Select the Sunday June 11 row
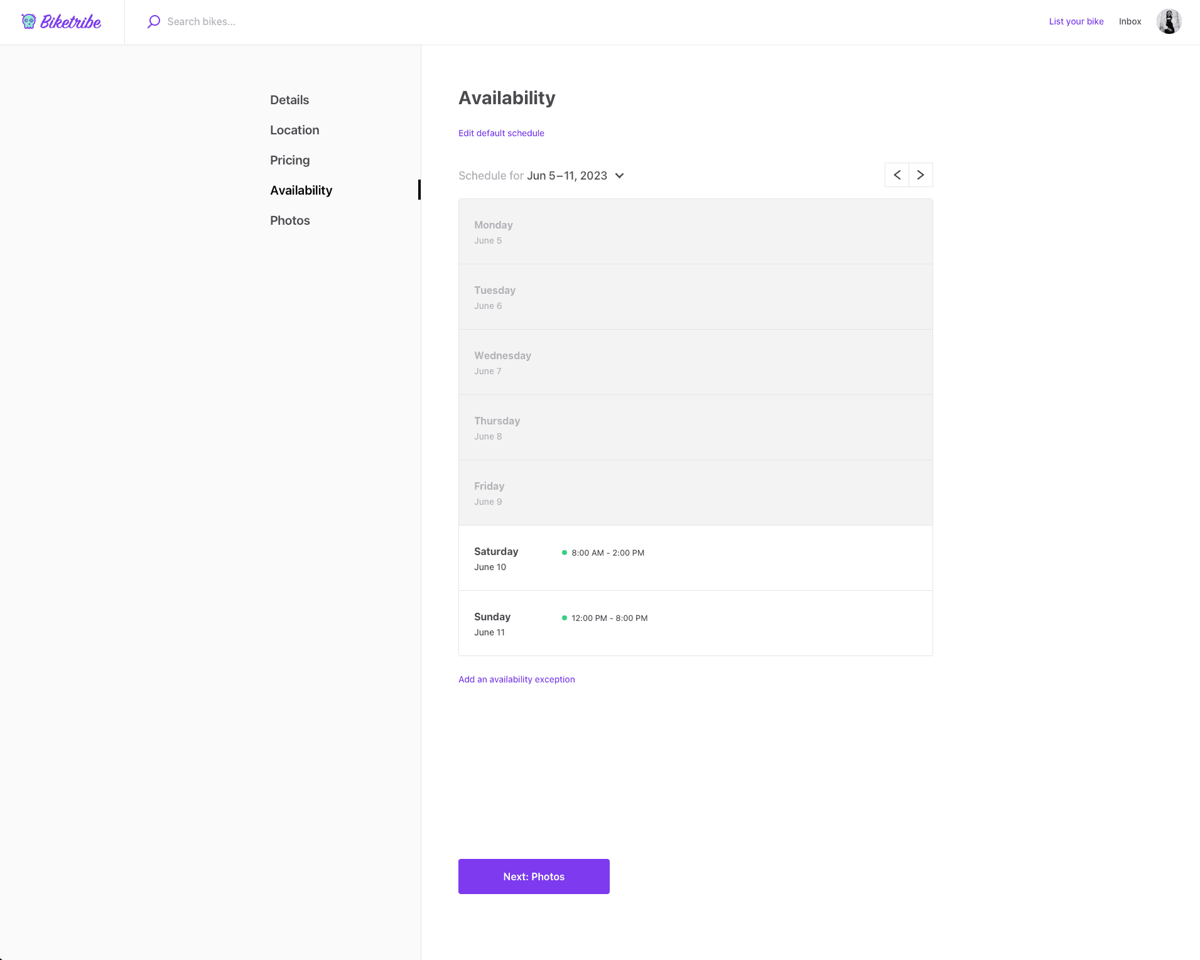1200x960 pixels. tap(695, 623)
